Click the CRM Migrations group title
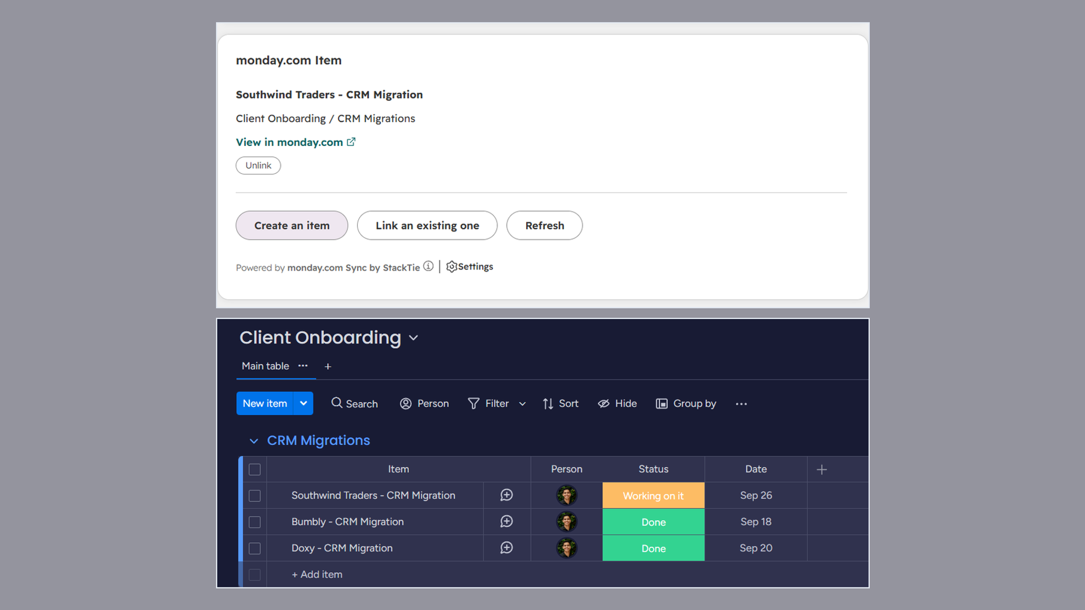Image resolution: width=1085 pixels, height=610 pixels. click(x=318, y=441)
